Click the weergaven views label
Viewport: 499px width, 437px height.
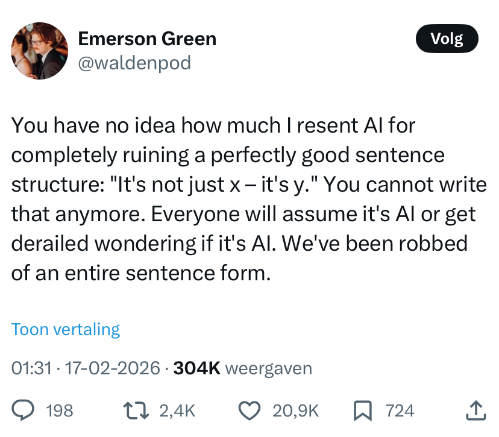tap(268, 368)
